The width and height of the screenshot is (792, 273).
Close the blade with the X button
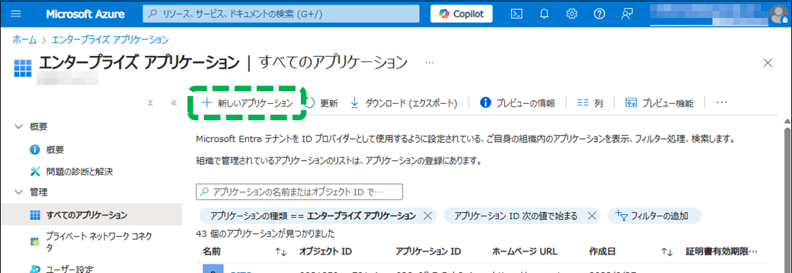tap(768, 63)
